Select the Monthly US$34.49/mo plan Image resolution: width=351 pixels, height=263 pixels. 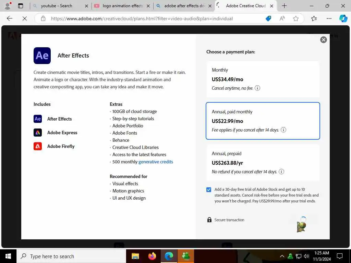[x=263, y=79]
